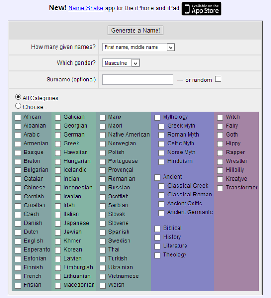Screen dimensions: 271x298
Task: Enable the random surname checkbox
Action: 218,79
